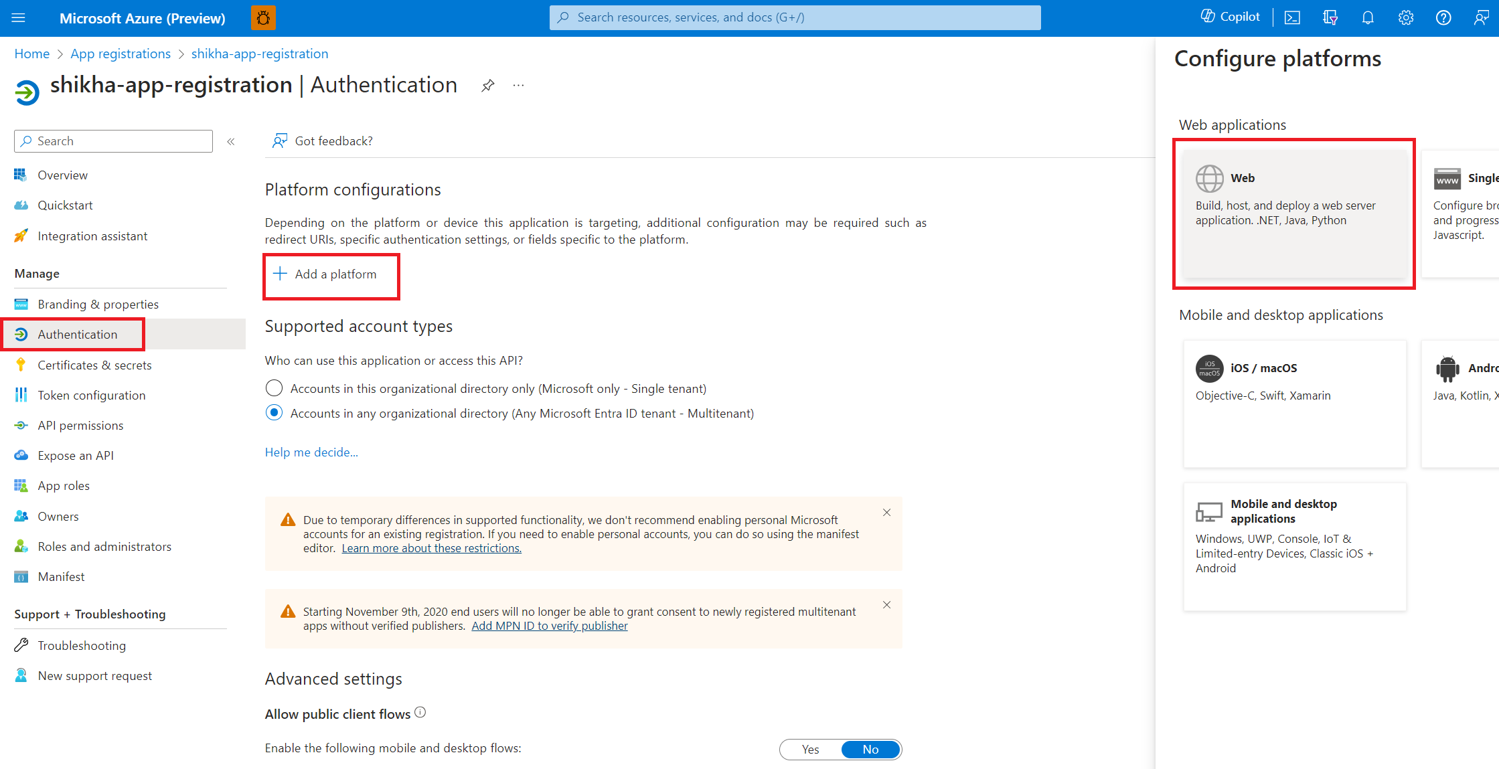Open the Branding & properties menu item

click(x=97, y=304)
